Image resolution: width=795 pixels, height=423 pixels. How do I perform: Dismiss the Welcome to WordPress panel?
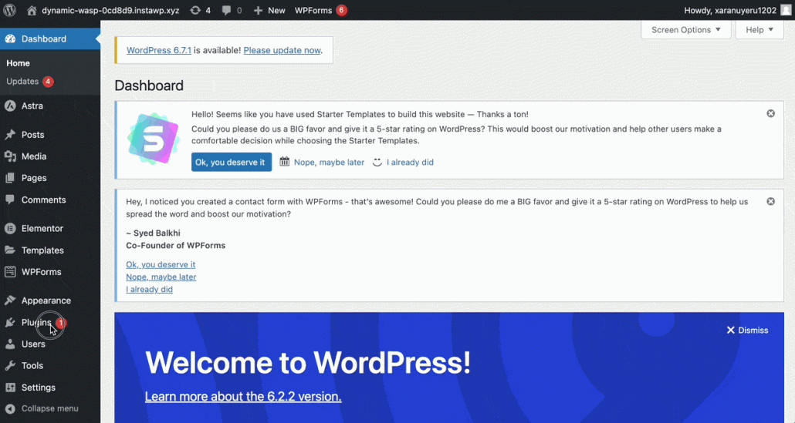(x=748, y=331)
